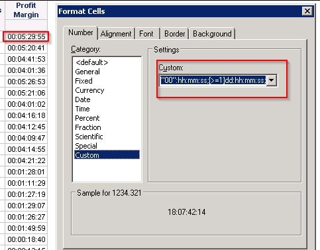Select cell 00:01:26:27
Image resolution: width=320 pixels, height=250 pixels.
(x=26, y=217)
